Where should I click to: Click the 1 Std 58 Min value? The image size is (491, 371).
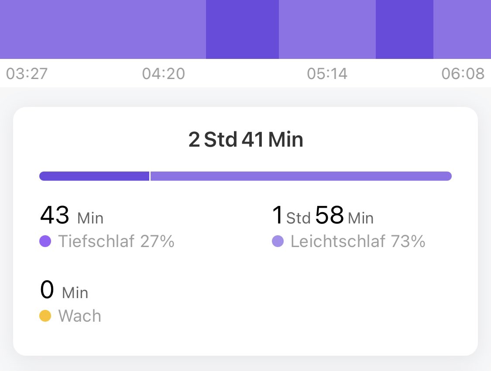[323, 216]
